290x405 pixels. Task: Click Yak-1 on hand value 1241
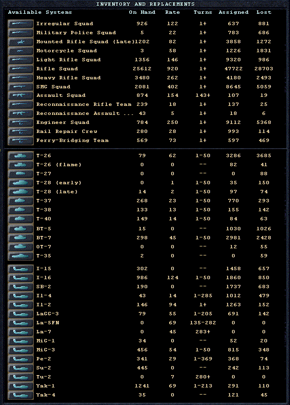142,386
